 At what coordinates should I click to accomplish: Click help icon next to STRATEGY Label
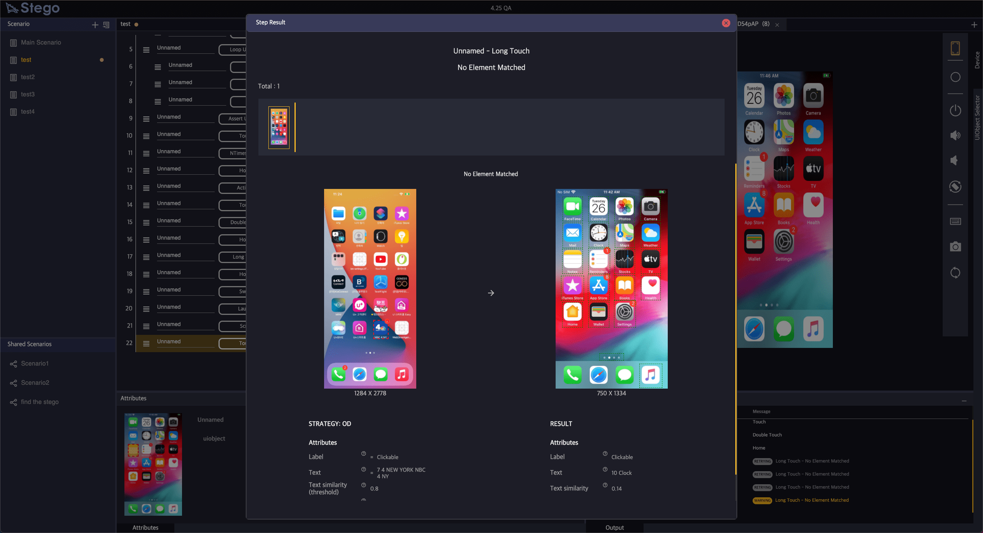tap(363, 454)
